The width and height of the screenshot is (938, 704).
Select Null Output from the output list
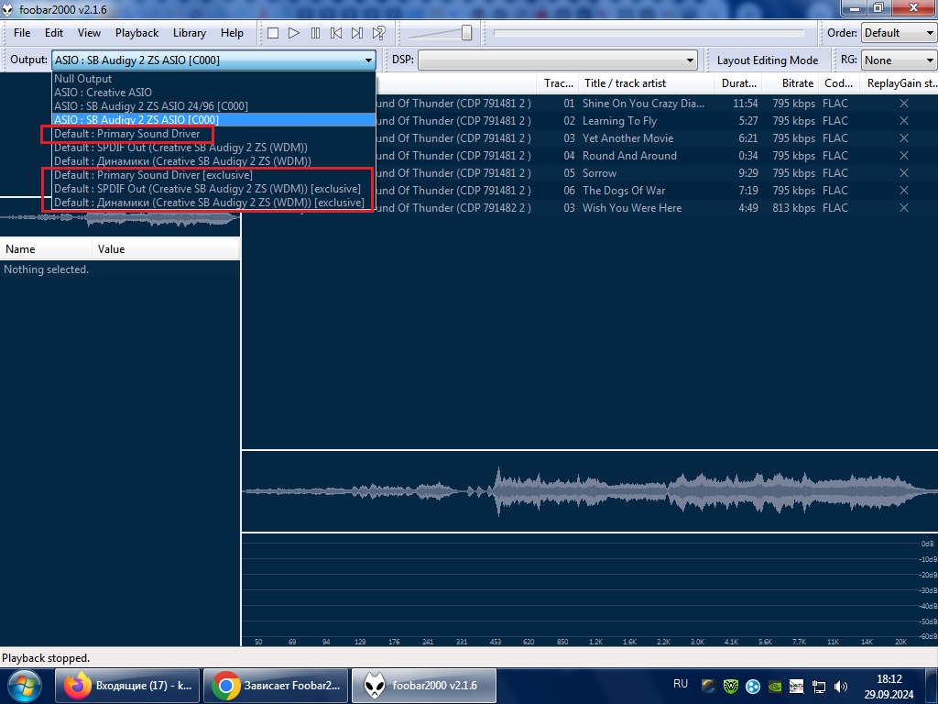82,79
